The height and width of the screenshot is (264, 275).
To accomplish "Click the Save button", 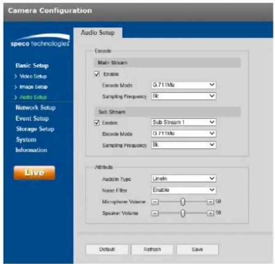I will 197,249.
